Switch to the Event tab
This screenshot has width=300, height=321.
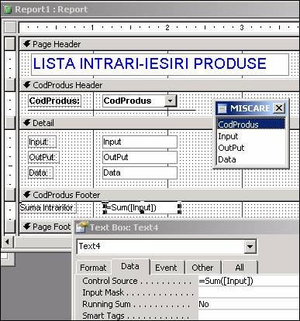click(166, 268)
